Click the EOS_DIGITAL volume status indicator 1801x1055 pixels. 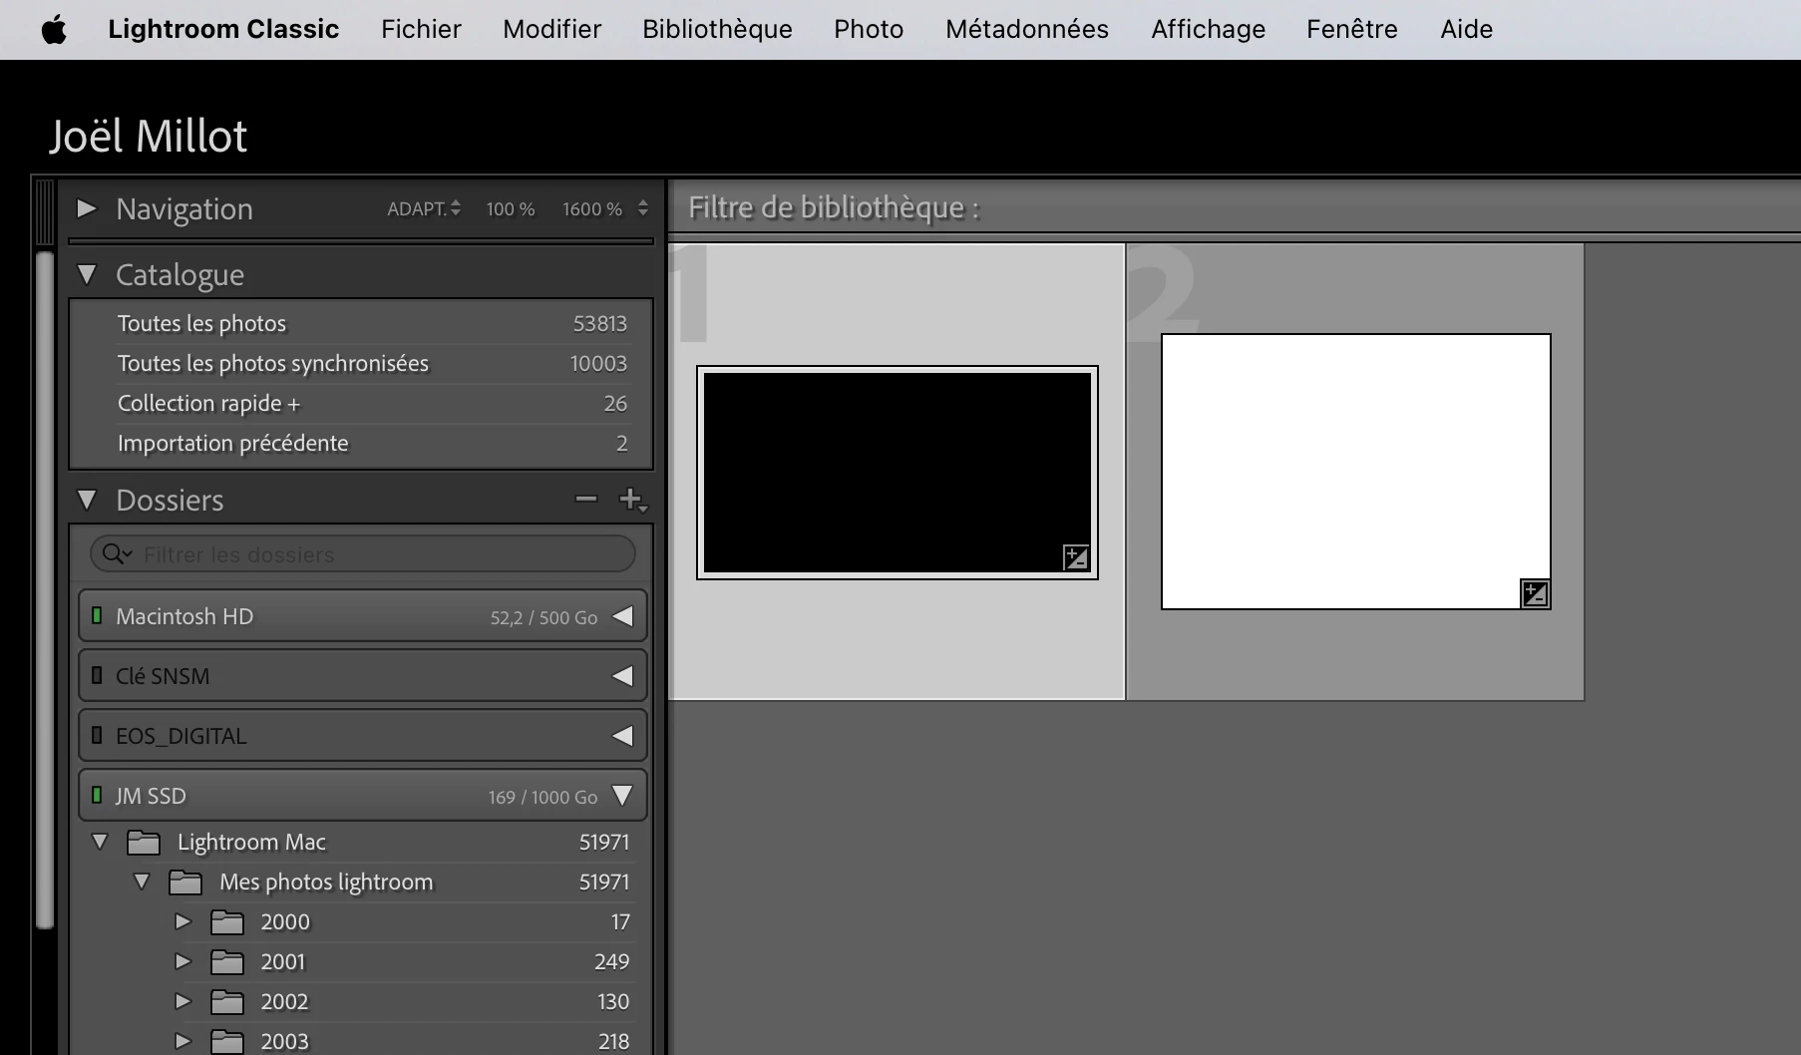[x=97, y=736]
